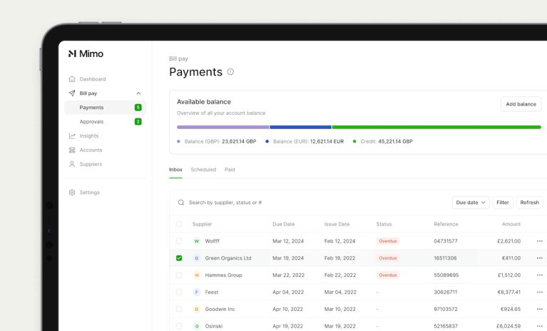Click the Mimo logo icon
547x331 pixels.
72,54
